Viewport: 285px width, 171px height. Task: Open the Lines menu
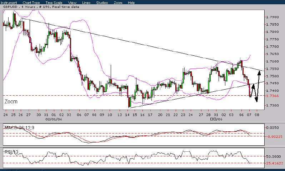(x=86, y=2)
